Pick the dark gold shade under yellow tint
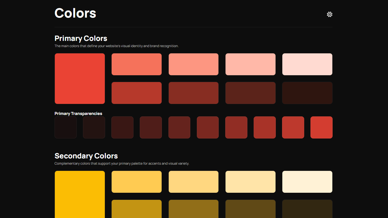The height and width of the screenshot is (218, 388). pos(137,209)
